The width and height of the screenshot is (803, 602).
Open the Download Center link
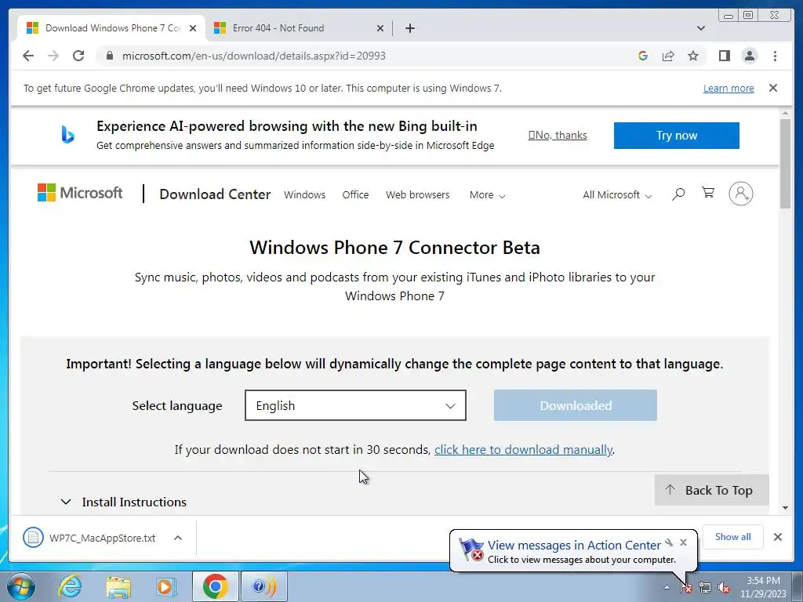coord(215,194)
